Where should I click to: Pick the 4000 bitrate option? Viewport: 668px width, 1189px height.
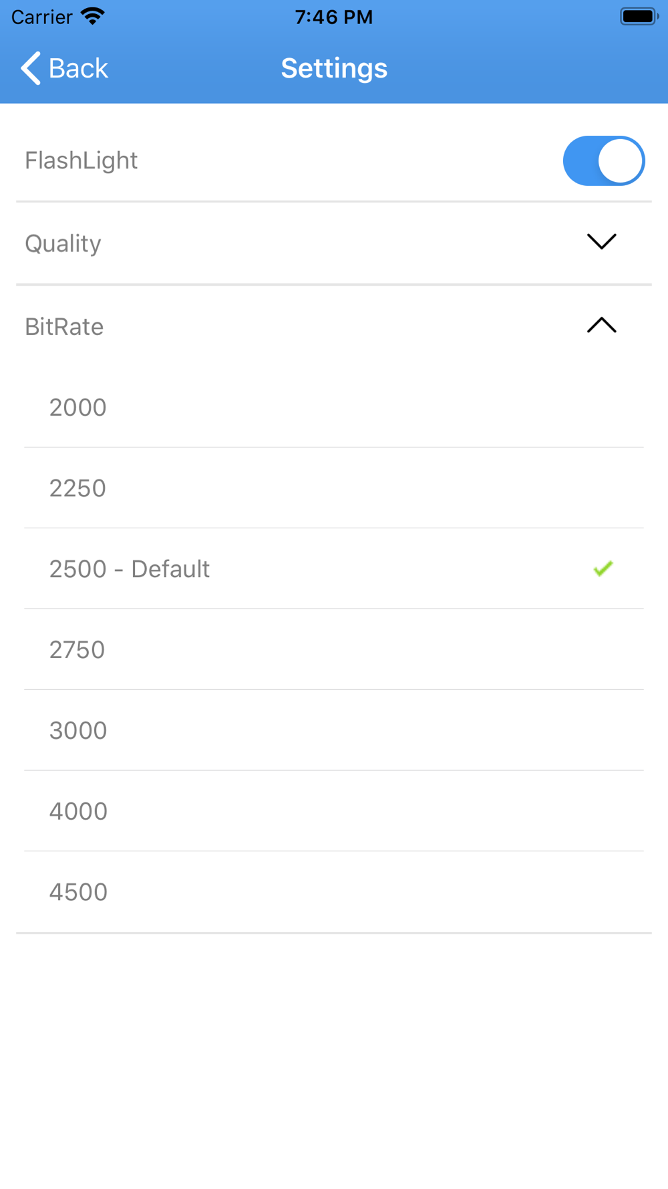[x=334, y=811]
